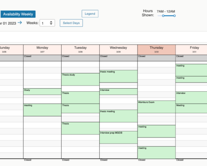Viewport: 207px width, 166px height.
Task: Adjust the right handle of hours slider
Action: tap(174, 16)
